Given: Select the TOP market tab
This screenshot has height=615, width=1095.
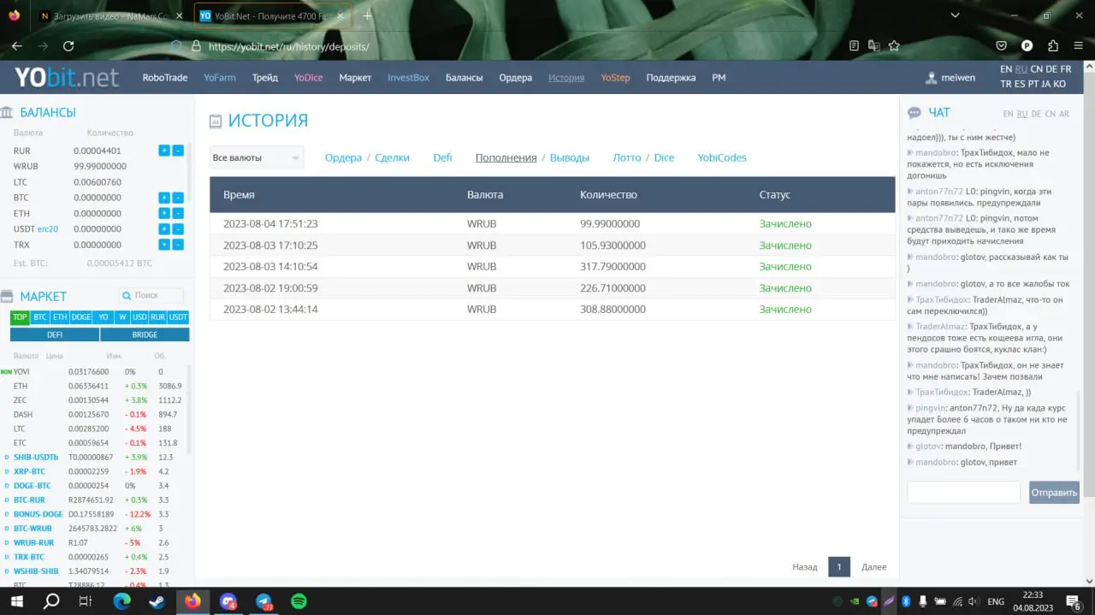Looking at the screenshot, I should pyautogui.click(x=20, y=317).
